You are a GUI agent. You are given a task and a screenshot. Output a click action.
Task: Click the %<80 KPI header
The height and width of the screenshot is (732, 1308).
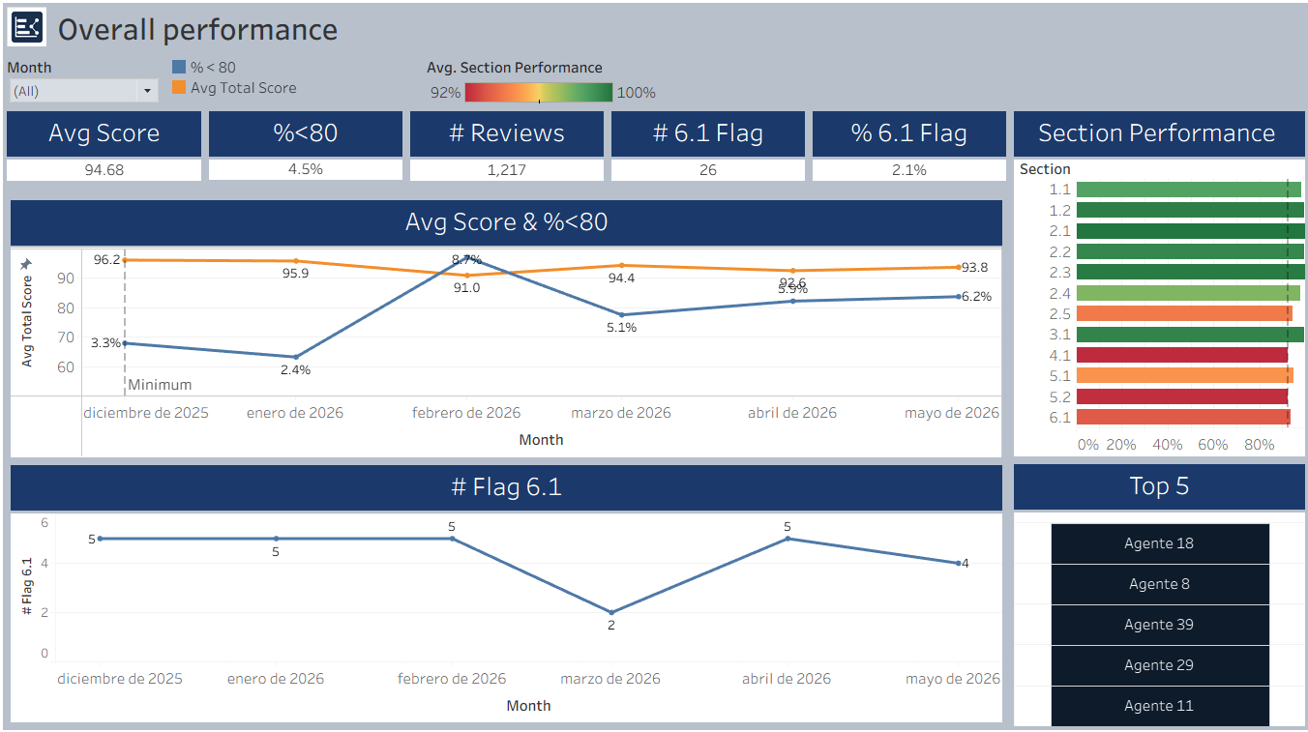pyautogui.click(x=306, y=133)
